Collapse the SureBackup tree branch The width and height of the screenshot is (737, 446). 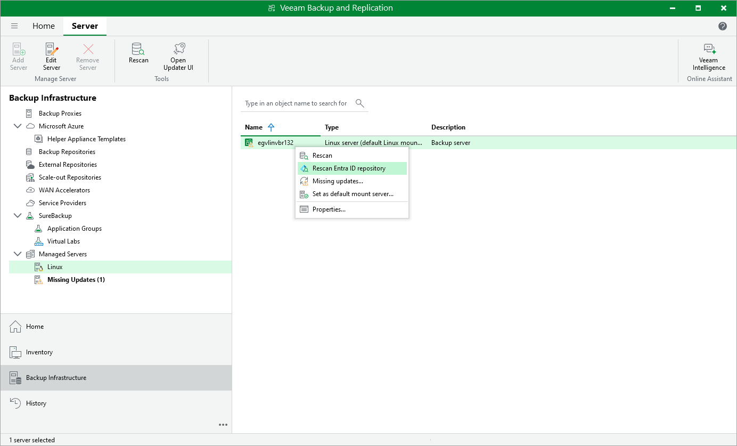coord(17,215)
